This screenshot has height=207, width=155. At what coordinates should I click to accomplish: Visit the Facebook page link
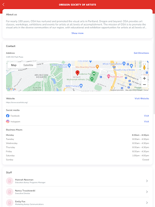pos(147,116)
